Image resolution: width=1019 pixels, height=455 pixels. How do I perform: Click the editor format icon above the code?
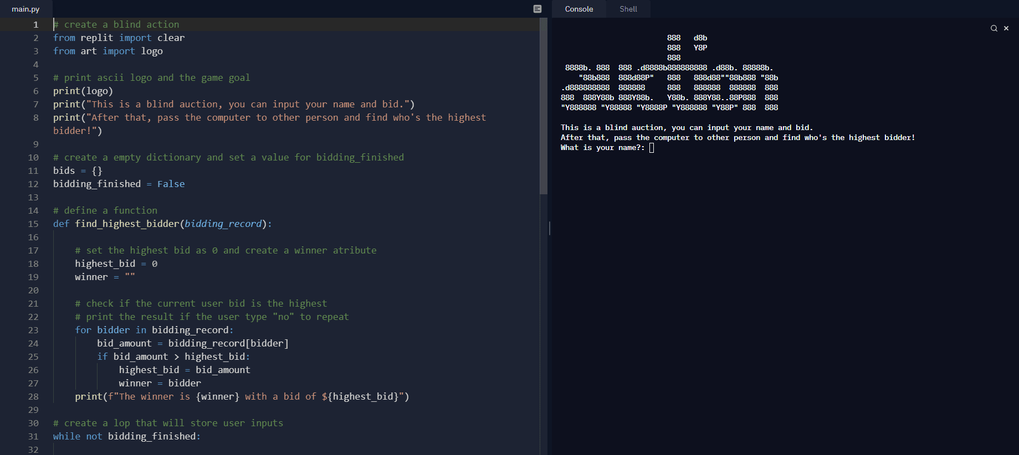coord(537,9)
